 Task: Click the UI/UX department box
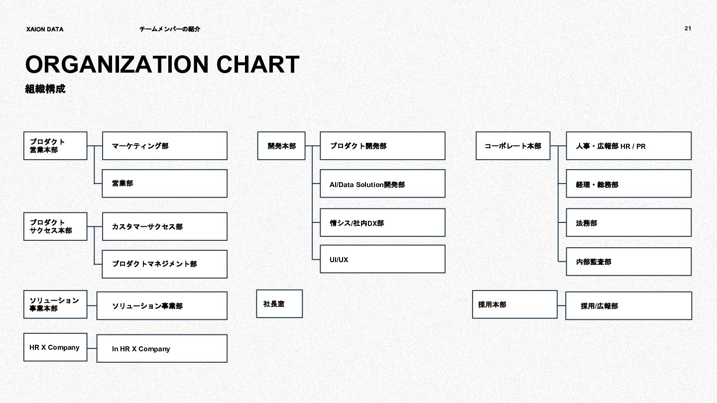click(382, 259)
